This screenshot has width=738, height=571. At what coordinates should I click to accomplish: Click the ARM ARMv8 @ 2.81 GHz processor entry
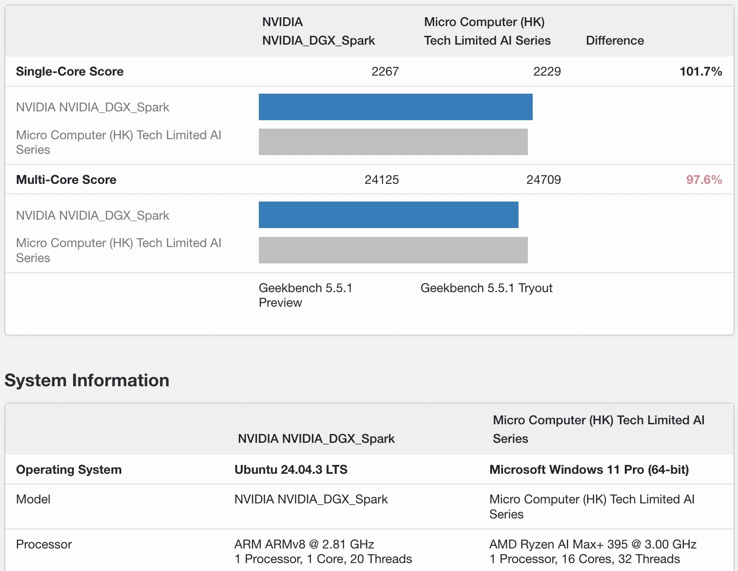tap(304, 544)
